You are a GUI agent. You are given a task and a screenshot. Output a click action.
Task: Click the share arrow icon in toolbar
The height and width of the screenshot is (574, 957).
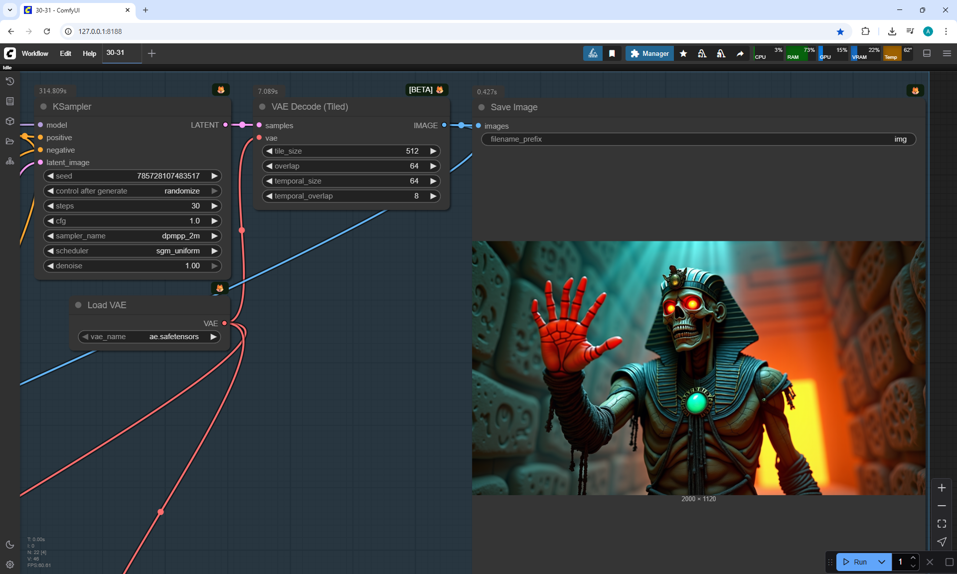pos(740,53)
